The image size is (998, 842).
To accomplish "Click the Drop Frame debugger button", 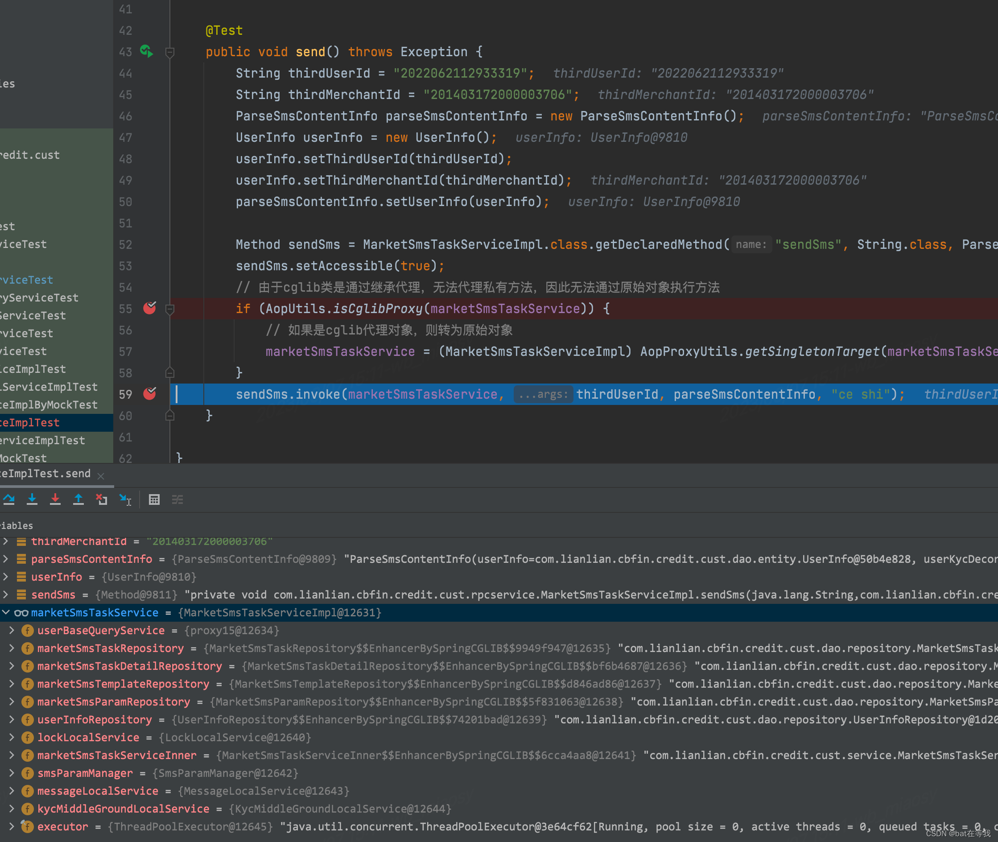I will (101, 499).
